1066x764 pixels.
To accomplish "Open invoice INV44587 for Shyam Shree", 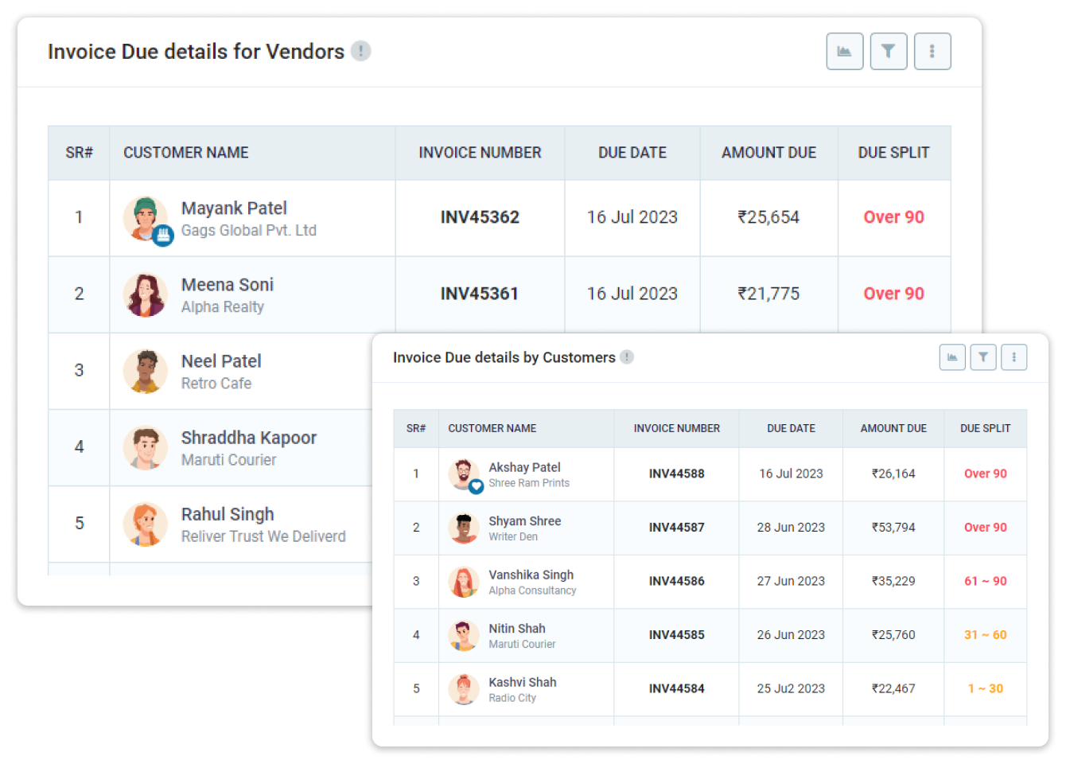I will click(676, 528).
